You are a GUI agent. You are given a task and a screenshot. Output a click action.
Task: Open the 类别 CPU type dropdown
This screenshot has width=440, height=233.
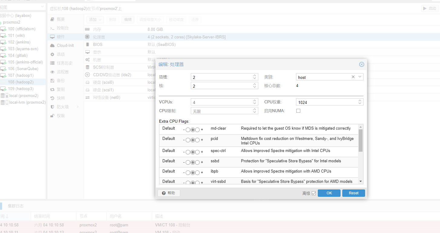[360, 77]
